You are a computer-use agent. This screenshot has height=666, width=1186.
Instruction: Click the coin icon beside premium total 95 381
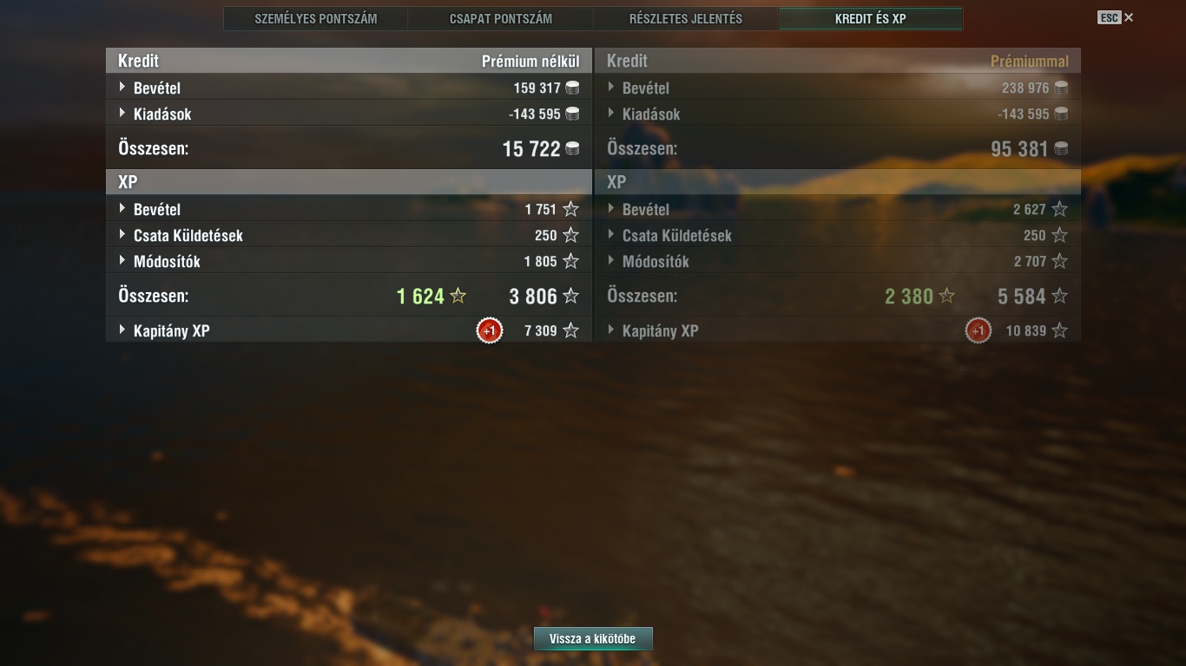tap(1061, 149)
